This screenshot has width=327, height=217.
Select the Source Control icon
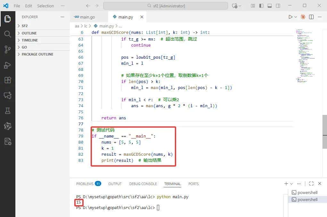click(8, 49)
